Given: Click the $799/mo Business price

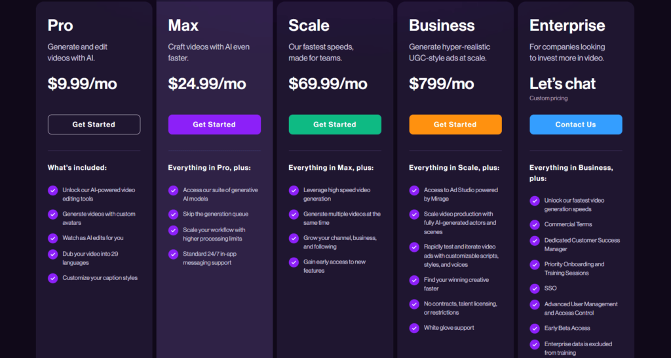Looking at the screenshot, I should click(x=441, y=83).
